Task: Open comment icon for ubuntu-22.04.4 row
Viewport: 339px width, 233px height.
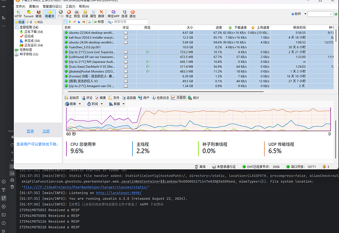Action: [126, 33]
